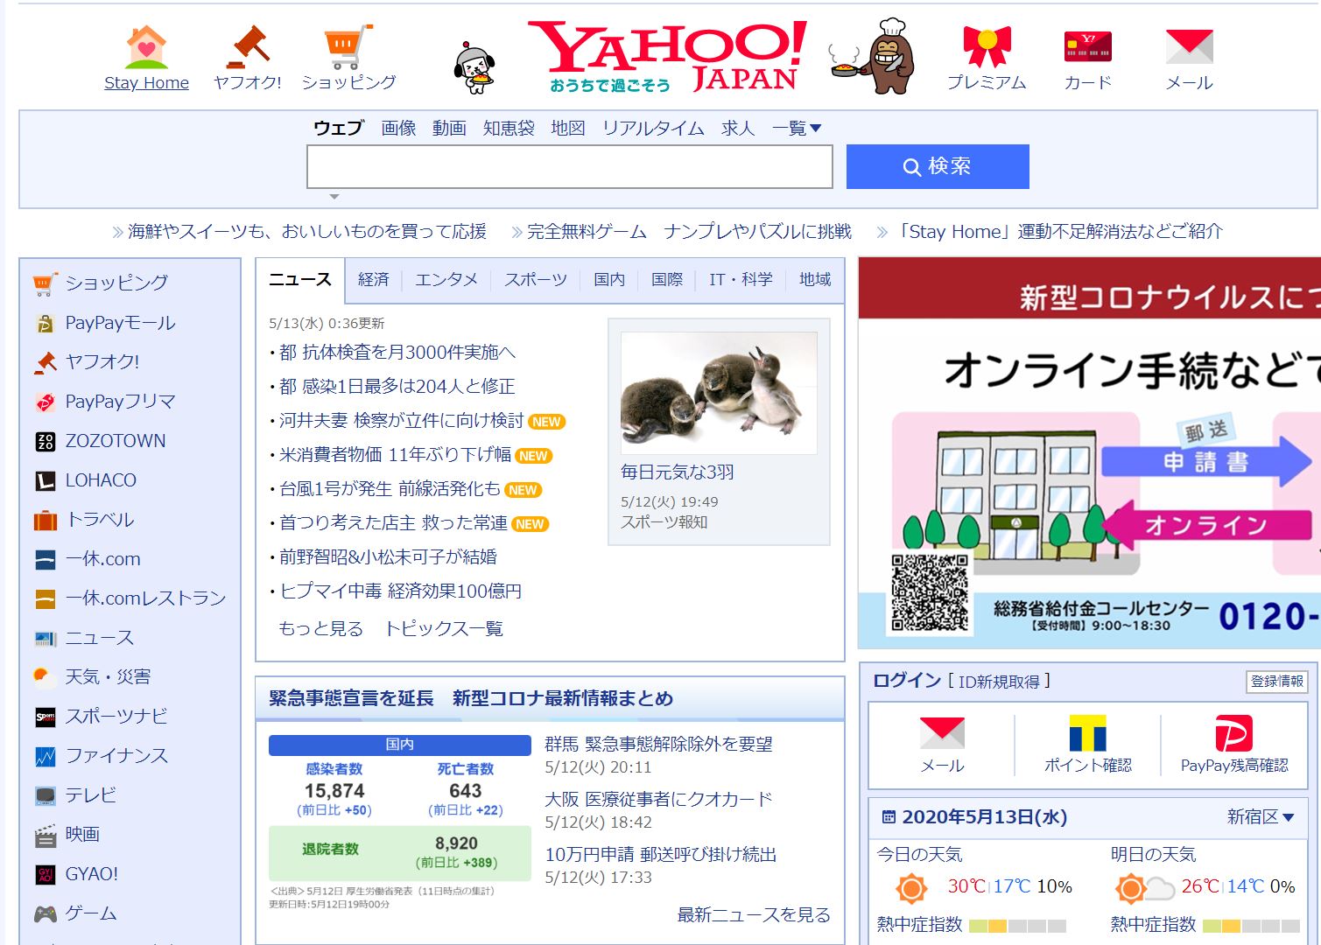The width and height of the screenshot is (1321, 945).
Task: Click the 天気・災害 weather icon
Action: coord(46,676)
